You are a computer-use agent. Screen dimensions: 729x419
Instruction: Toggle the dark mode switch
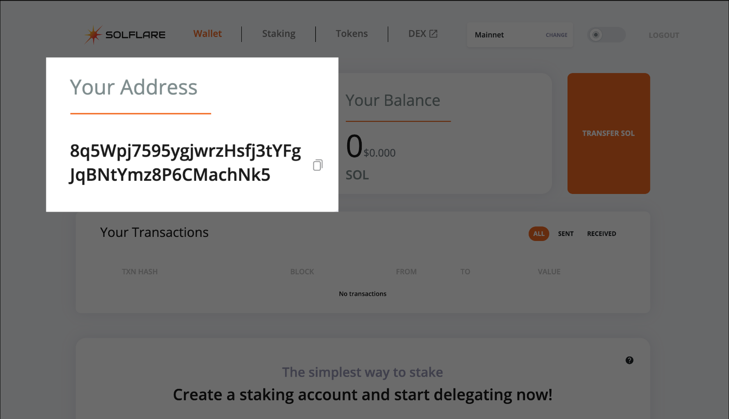(x=607, y=35)
